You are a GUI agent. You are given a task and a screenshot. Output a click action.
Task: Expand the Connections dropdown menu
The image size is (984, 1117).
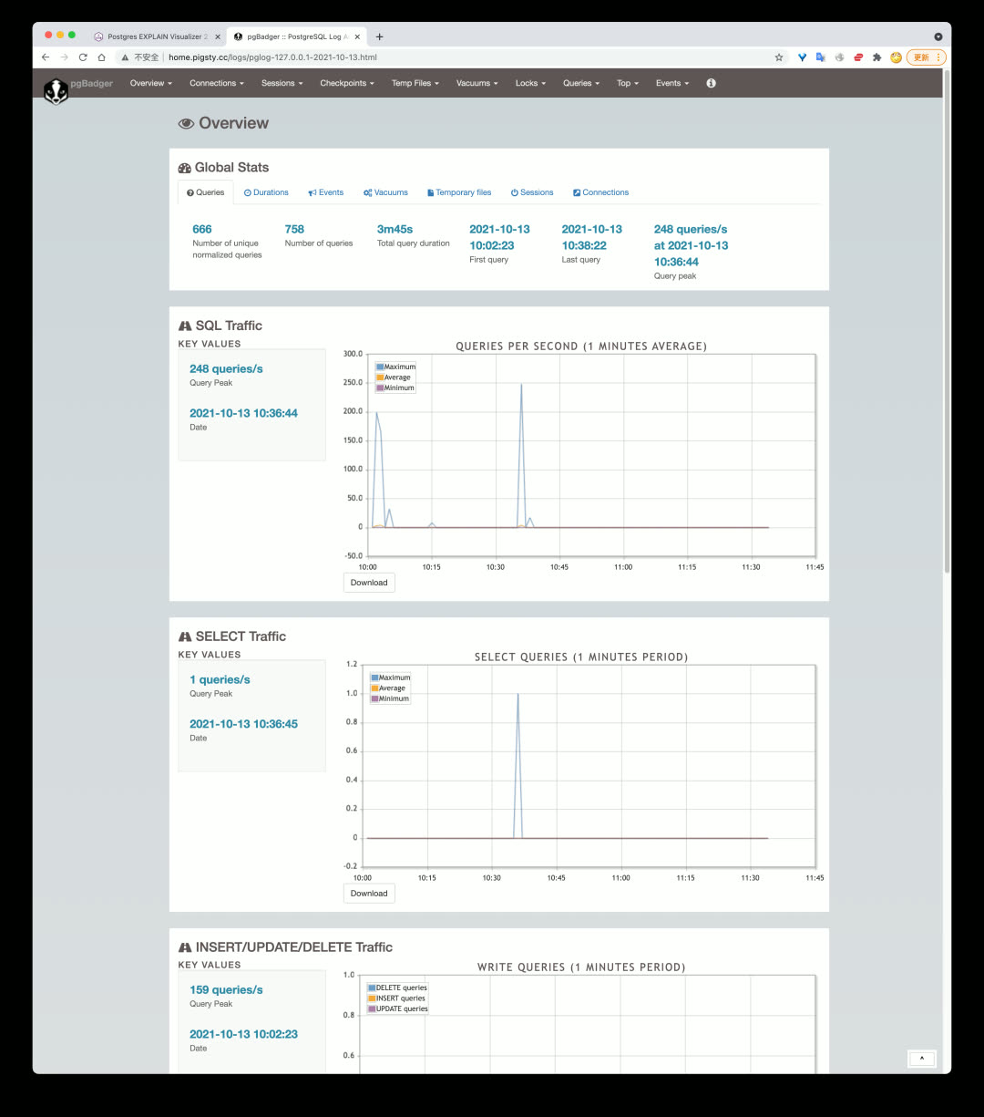click(217, 83)
